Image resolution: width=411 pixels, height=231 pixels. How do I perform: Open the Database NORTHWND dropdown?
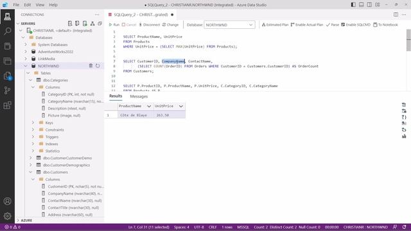229,25
